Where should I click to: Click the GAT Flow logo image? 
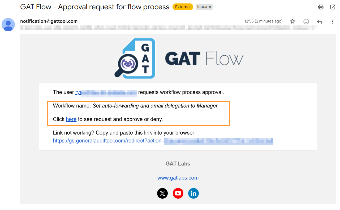coord(178,58)
